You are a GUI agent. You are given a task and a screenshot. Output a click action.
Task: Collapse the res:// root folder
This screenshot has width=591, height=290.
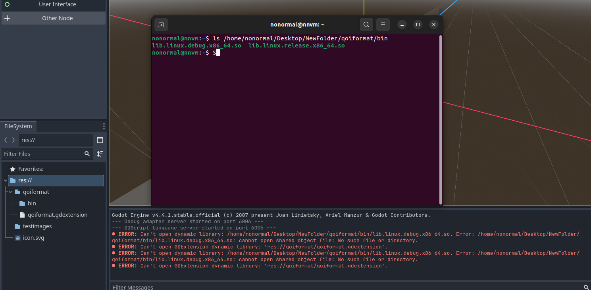pyautogui.click(x=5, y=180)
